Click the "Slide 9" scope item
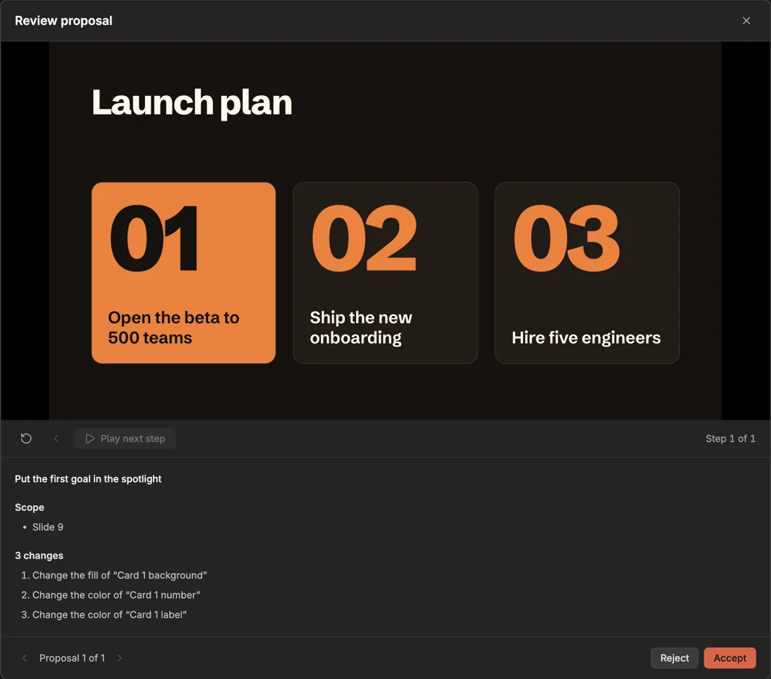 (x=48, y=527)
